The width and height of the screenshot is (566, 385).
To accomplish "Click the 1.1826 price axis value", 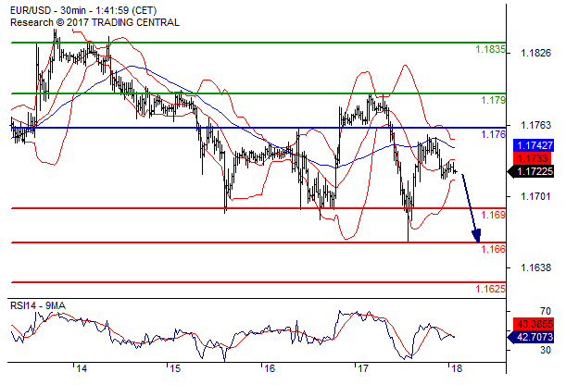I will [535, 54].
